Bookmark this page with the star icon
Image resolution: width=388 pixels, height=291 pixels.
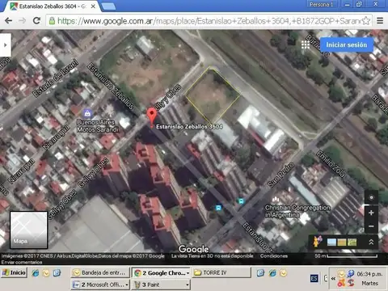click(x=365, y=21)
